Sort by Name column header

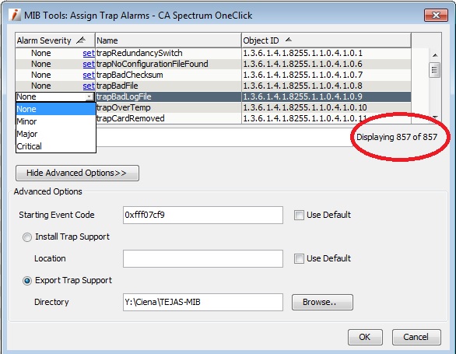coord(168,40)
